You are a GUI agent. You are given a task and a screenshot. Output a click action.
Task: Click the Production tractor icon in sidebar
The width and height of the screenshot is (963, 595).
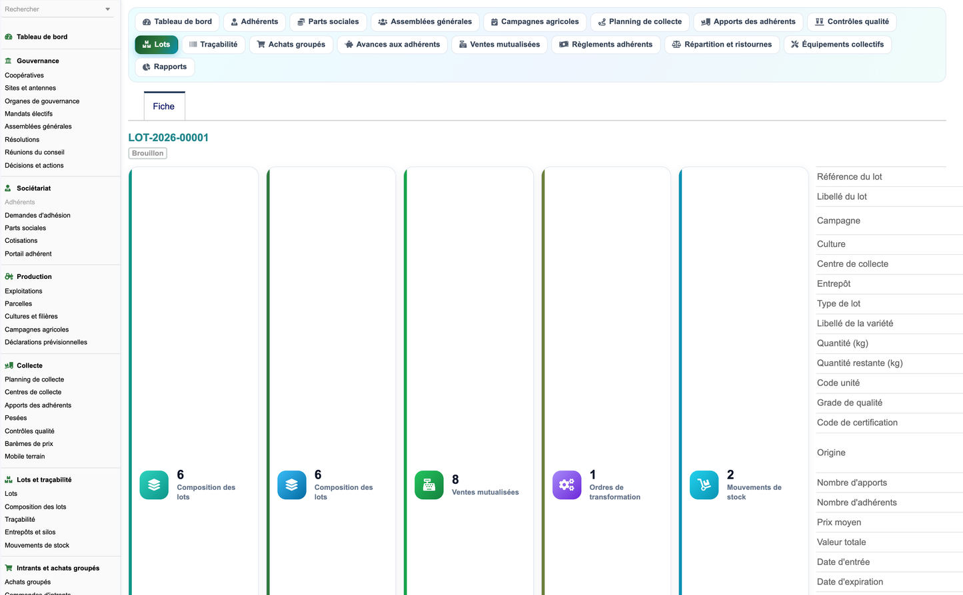(x=9, y=276)
